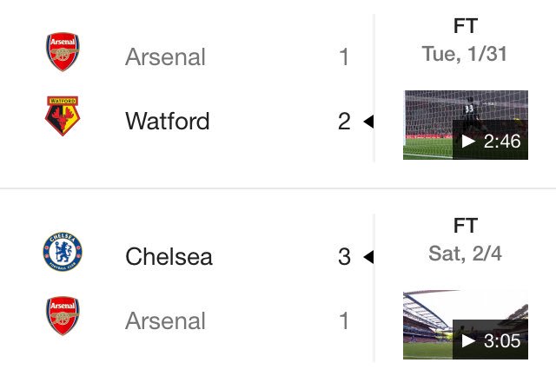
Task: Open the Arsenal vs Watford highlights thumbnail
Action: click(x=466, y=125)
